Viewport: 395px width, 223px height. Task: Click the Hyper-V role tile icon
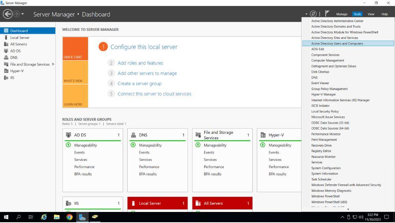click(x=263, y=135)
